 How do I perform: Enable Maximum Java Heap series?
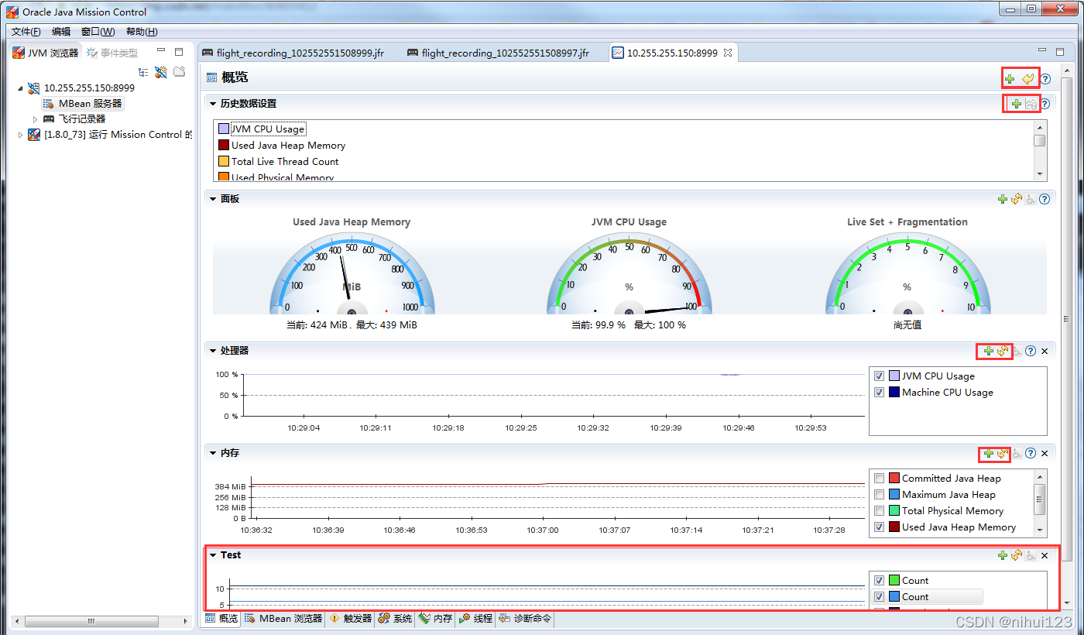(879, 494)
